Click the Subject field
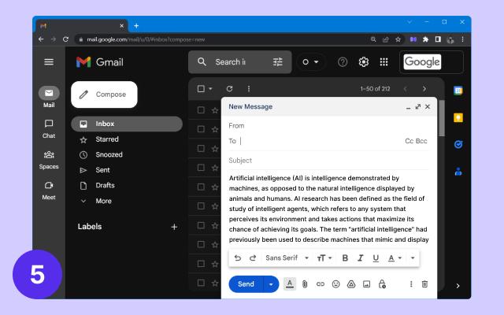Image resolution: width=504 pixels, height=315 pixels. click(329, 161)
